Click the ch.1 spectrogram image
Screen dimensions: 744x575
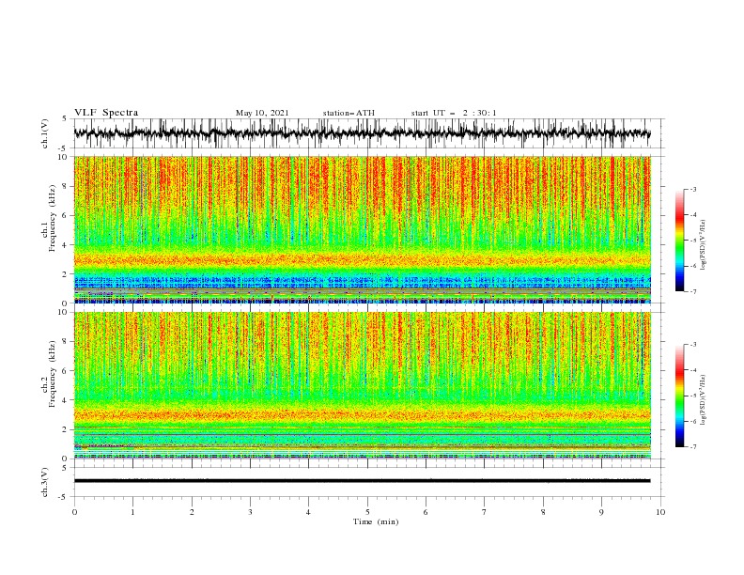tap(363, 229)
